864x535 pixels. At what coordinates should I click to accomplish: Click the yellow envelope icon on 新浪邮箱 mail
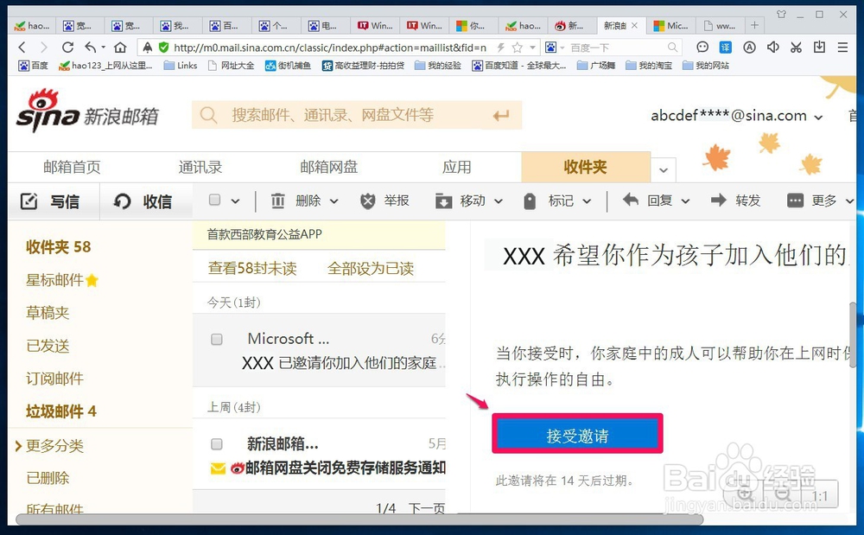[219, 468]
